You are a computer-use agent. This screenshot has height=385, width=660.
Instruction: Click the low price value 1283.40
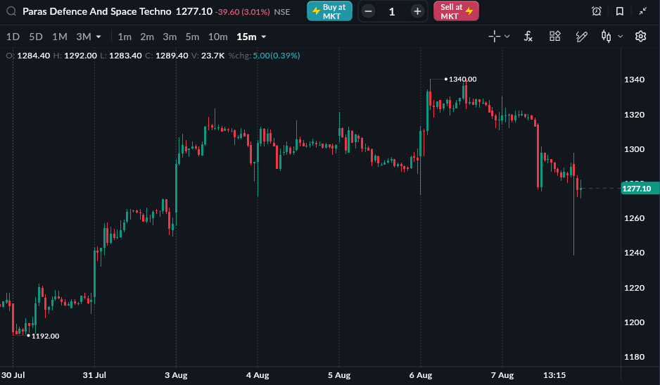pos(125,56)
